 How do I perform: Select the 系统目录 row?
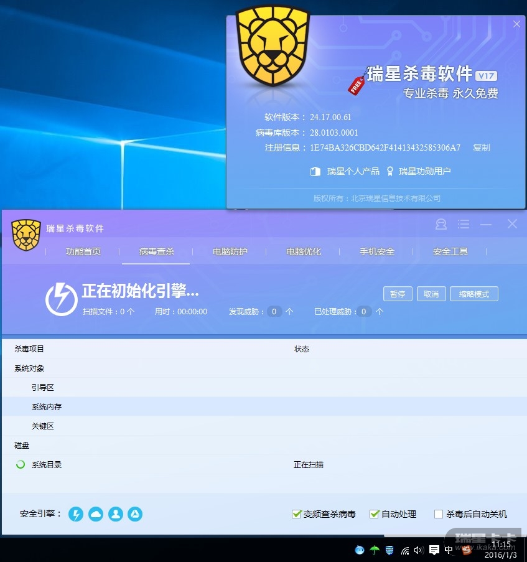click(264, 464)
